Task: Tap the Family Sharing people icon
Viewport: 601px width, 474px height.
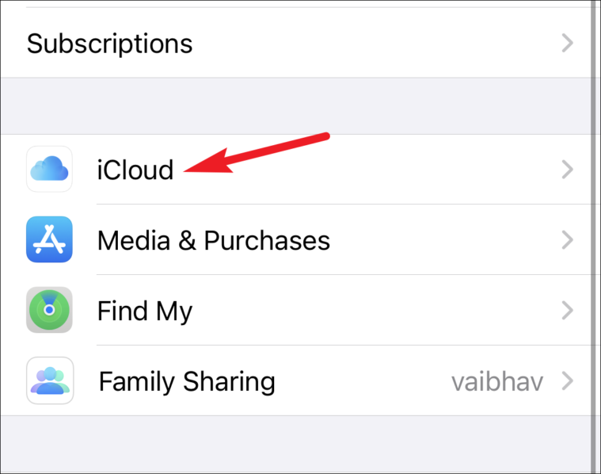Action: click(50, 380)
